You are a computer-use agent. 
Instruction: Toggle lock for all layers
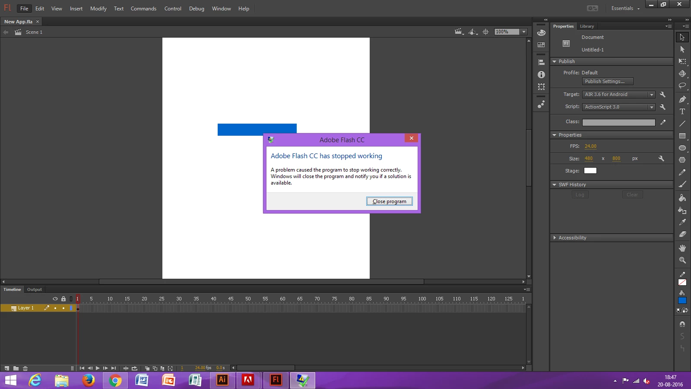point(63,299)
